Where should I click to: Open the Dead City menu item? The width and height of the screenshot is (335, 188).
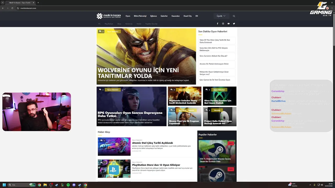(x=188, y=16)
